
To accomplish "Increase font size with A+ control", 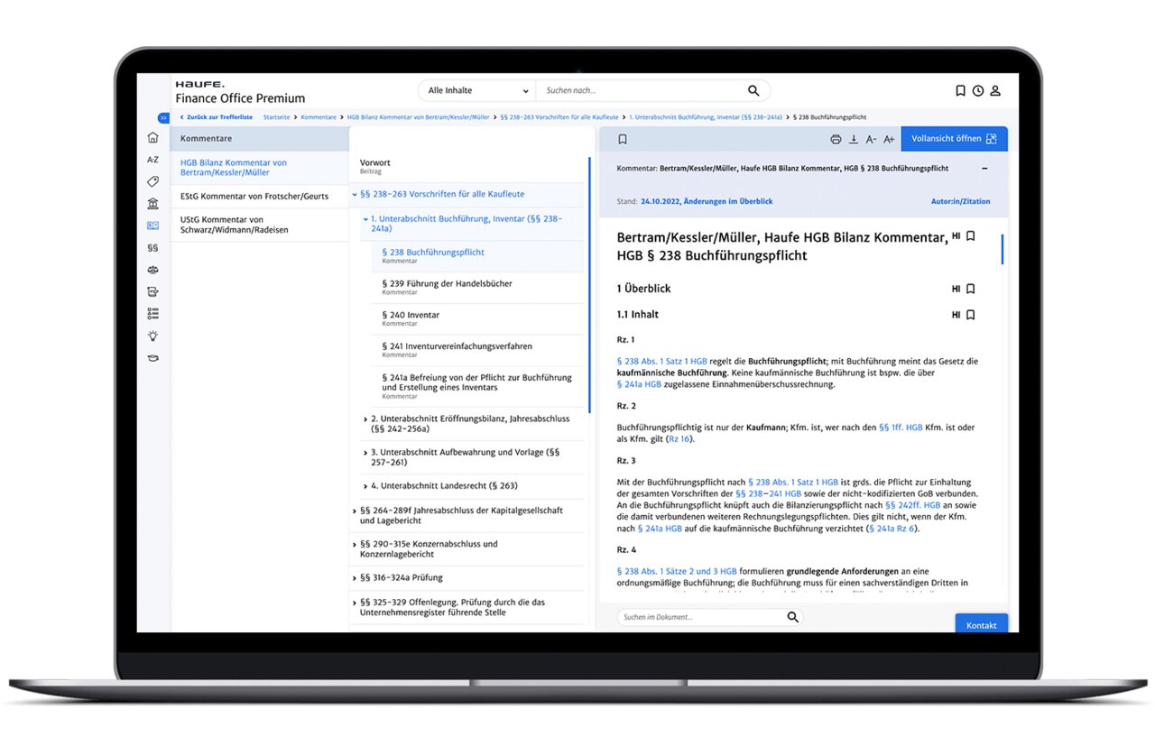I will coord(889,139).
